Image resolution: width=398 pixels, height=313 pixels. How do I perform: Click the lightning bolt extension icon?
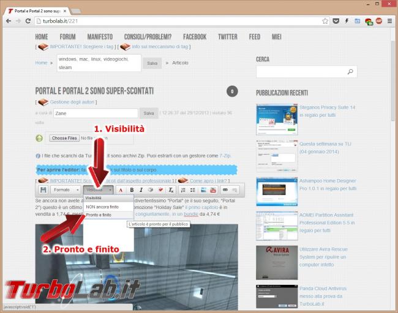tap(347, 21)
